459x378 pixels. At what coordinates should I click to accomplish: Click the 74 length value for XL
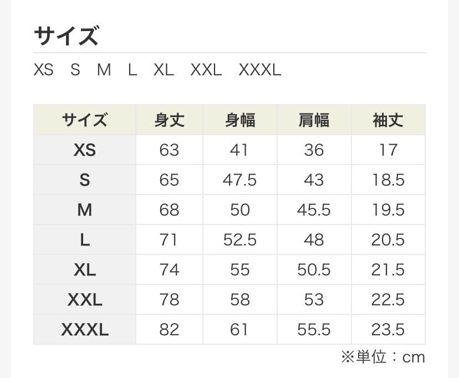(170, 269)
